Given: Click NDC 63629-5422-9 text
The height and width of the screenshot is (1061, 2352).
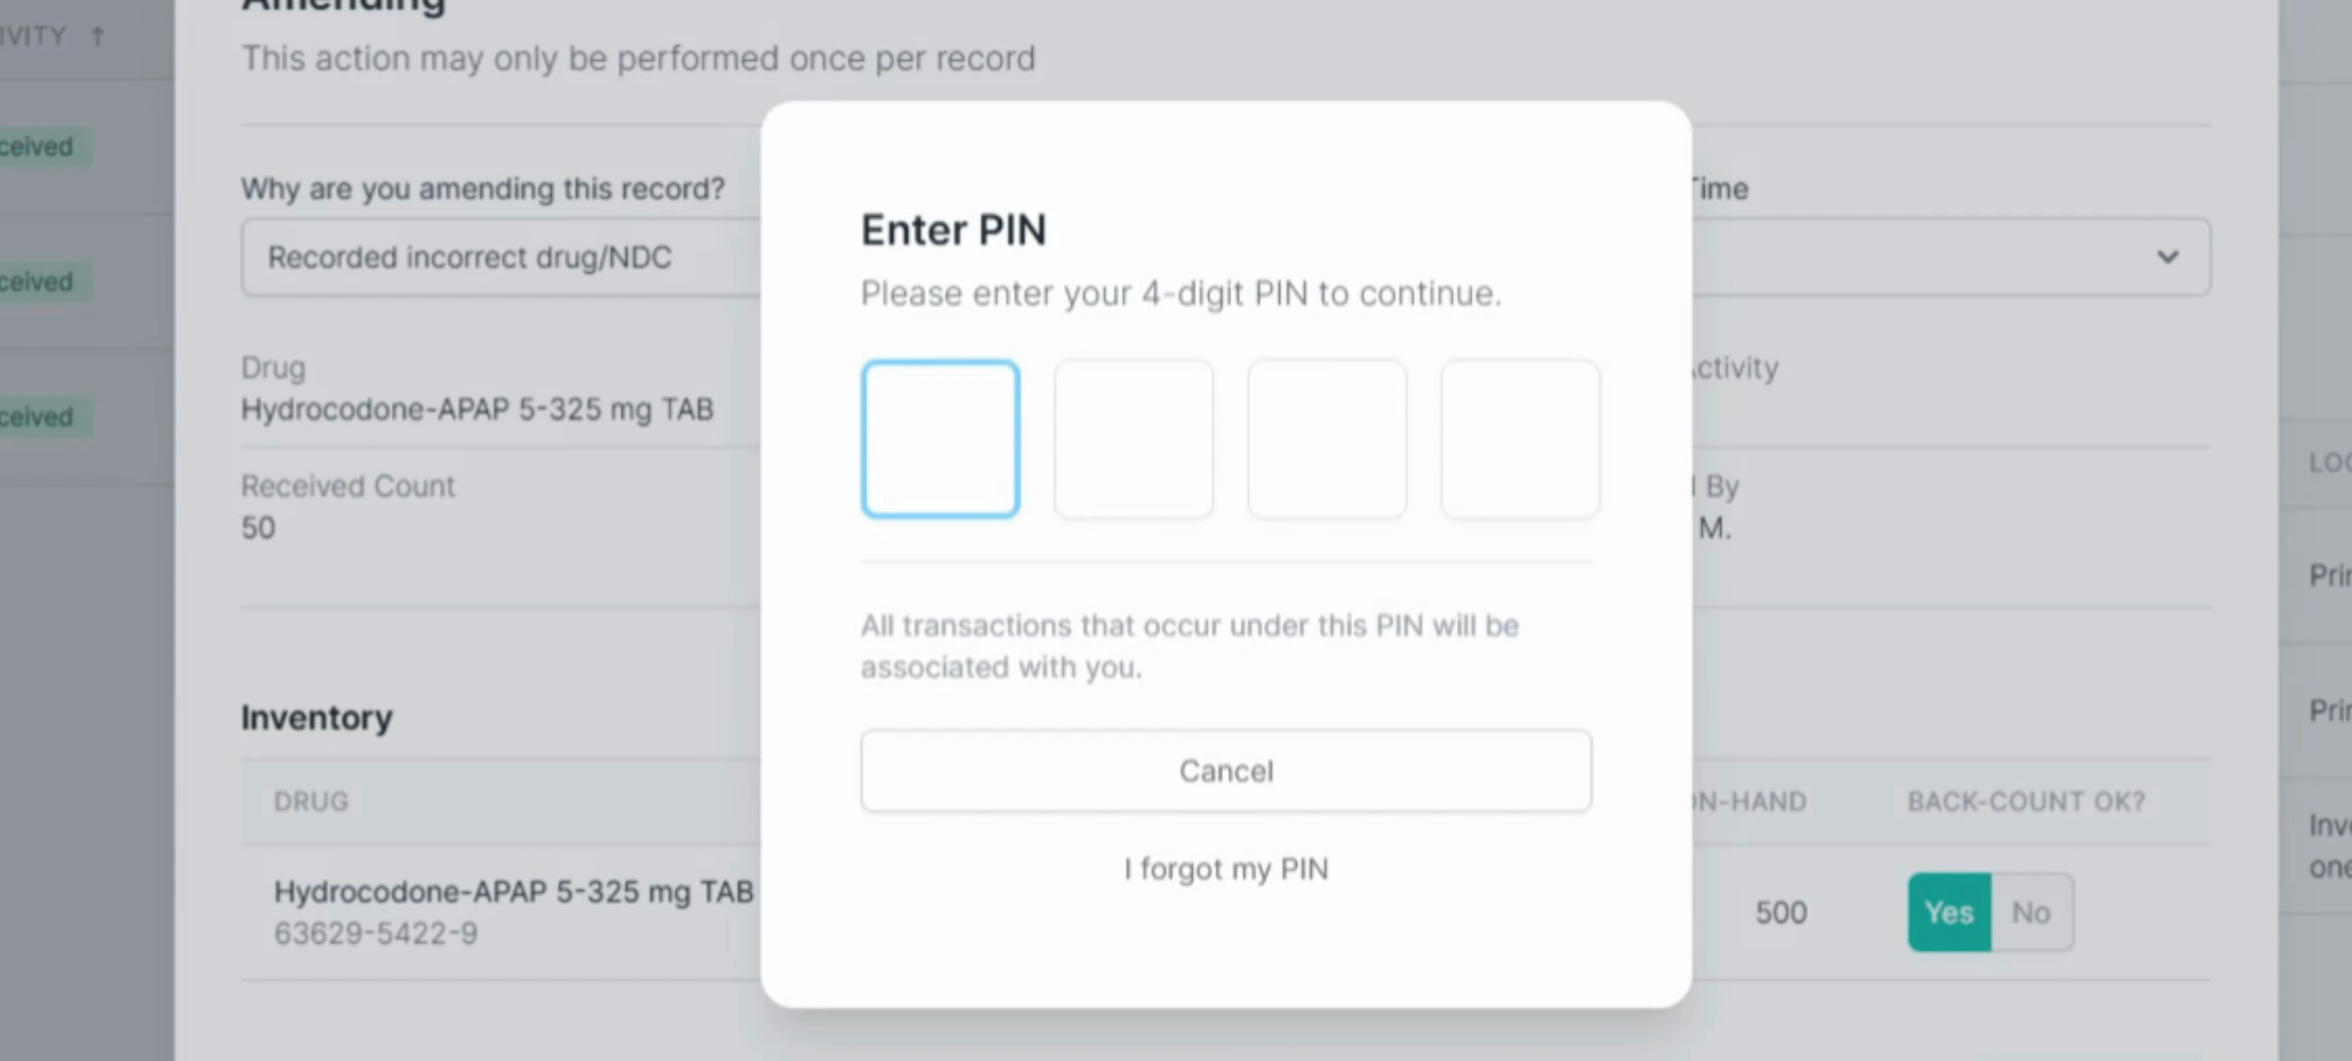Looking at the screenshot, I should pos(375,933).
